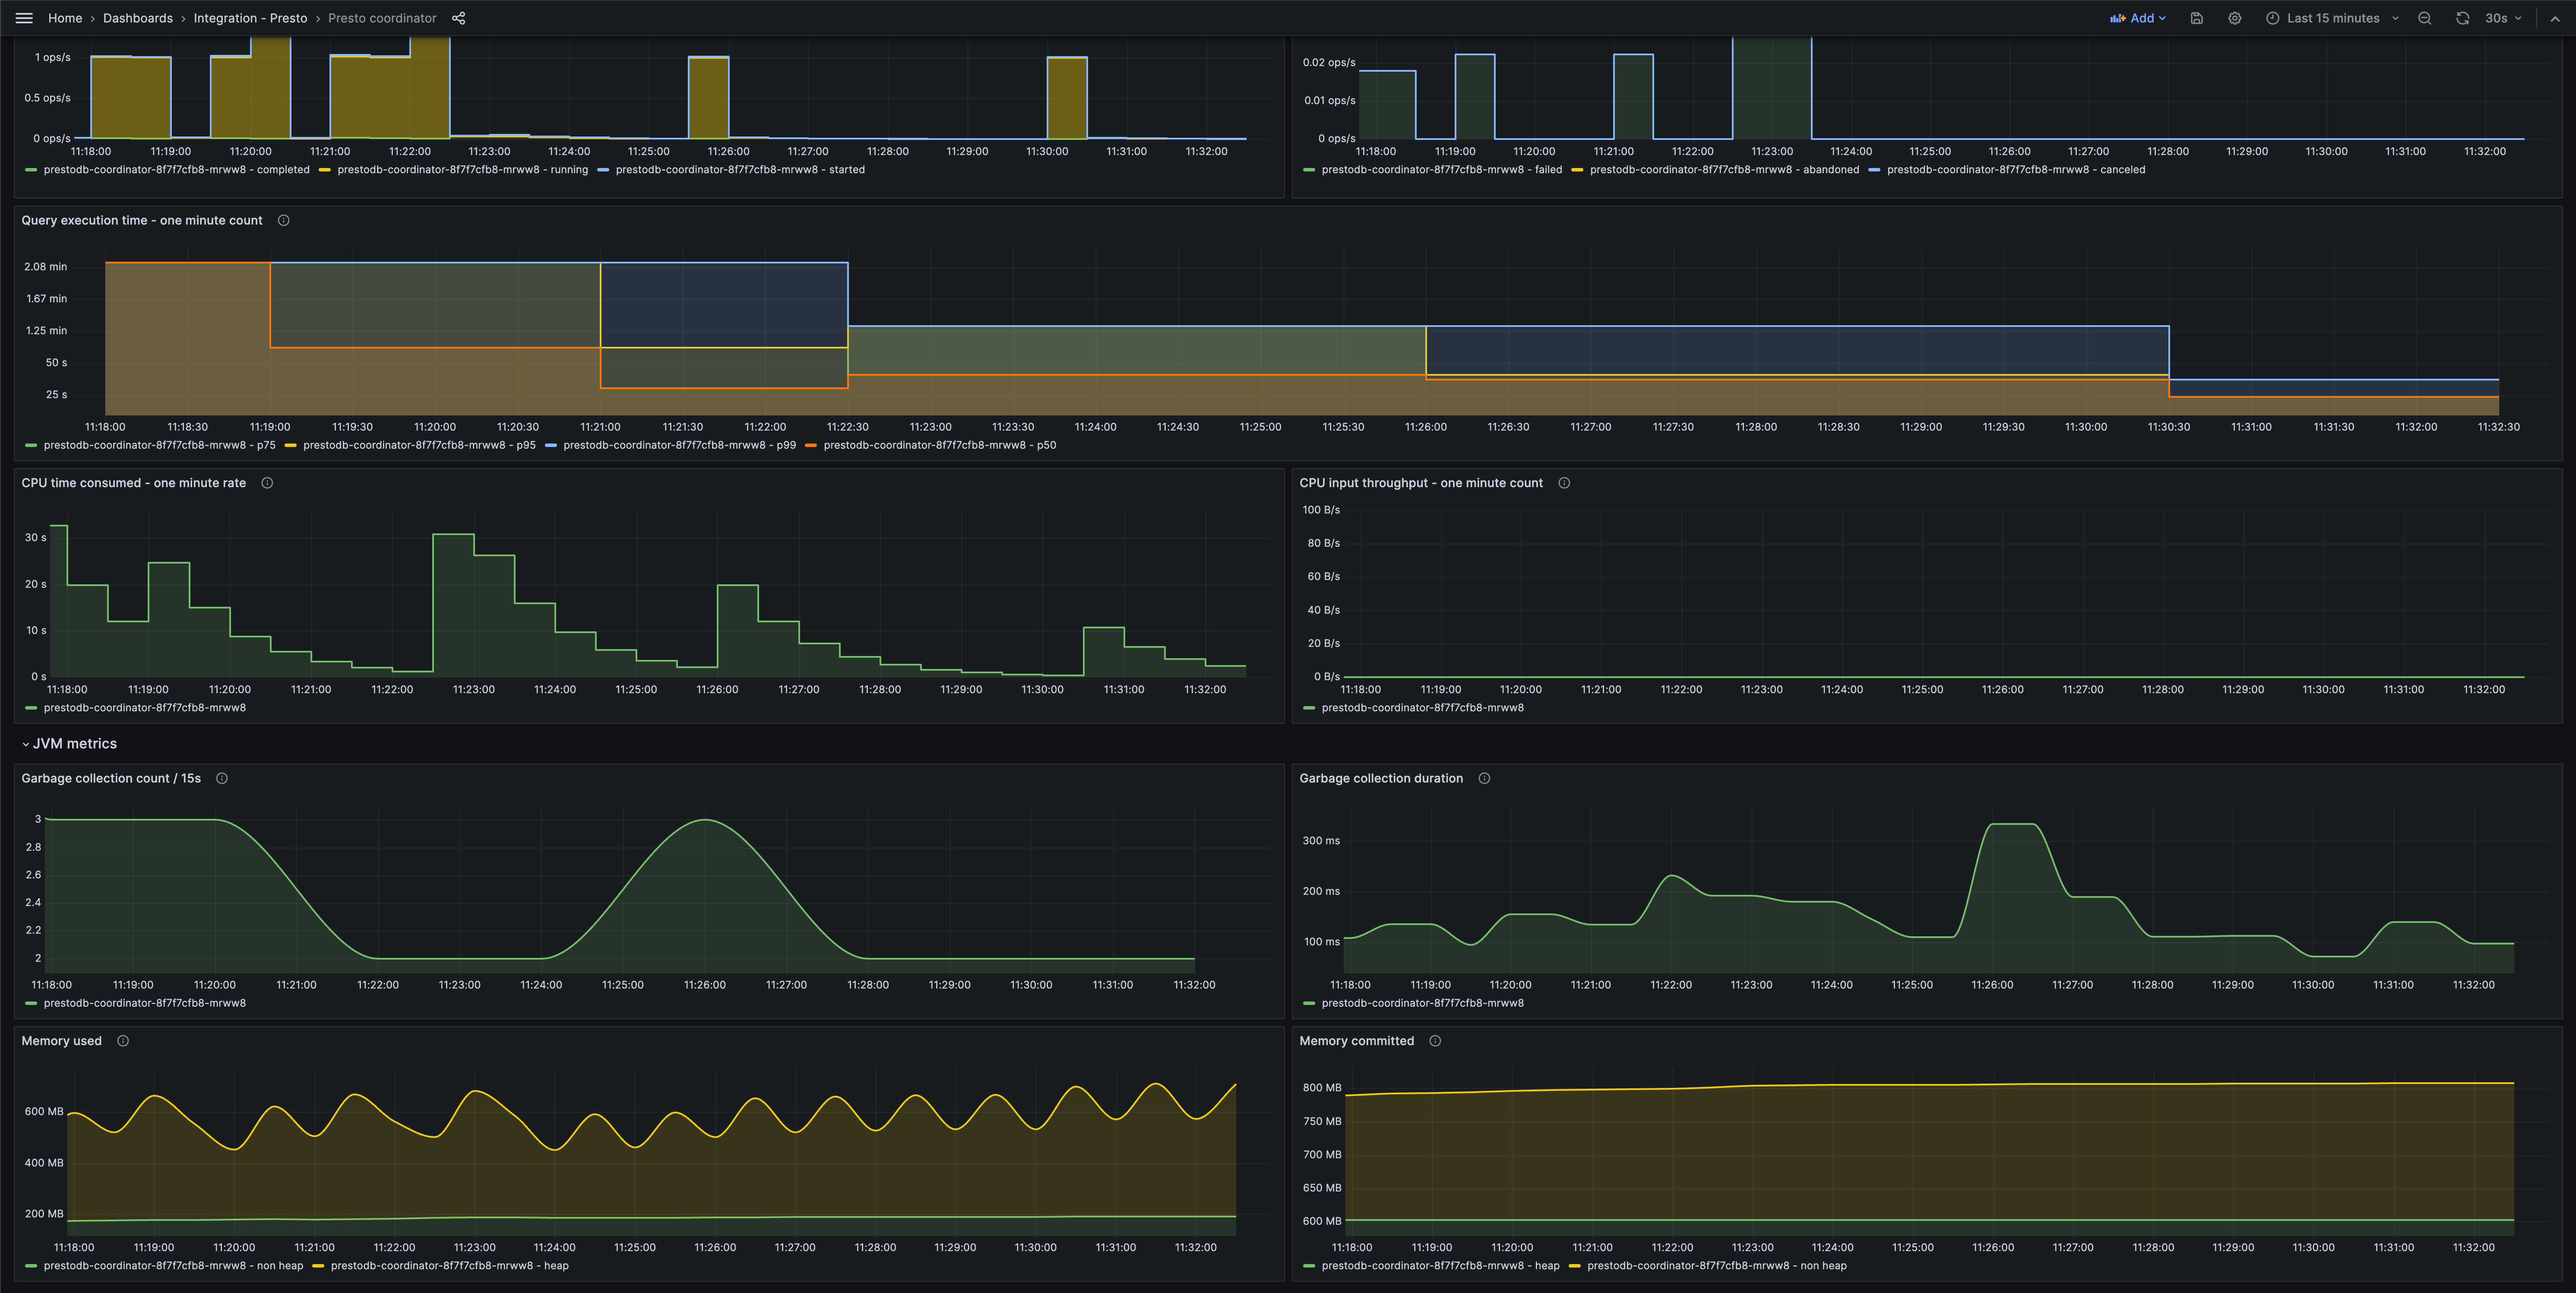2576x1293 pixels.
Task: Click the share dashboard icon
Action: 458,18
